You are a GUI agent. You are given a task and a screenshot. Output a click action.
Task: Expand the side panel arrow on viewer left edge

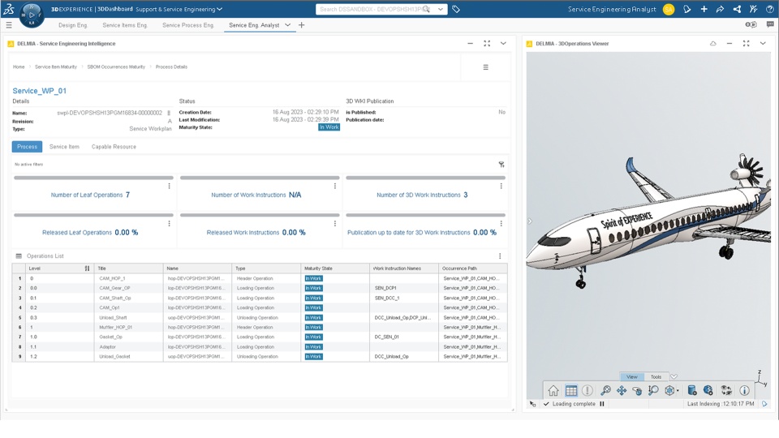pyautogui.click(x=530, y=221)
